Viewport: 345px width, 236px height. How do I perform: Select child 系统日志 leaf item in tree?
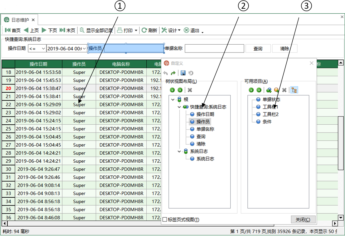coord(205,159)
